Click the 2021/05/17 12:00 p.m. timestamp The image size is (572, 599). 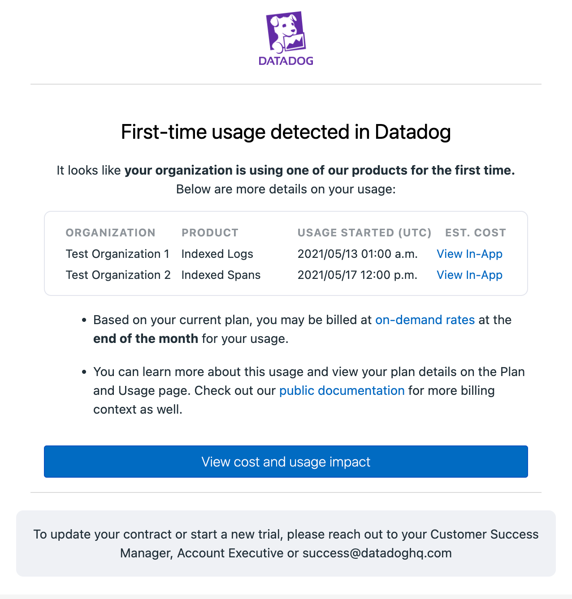pyautogui.click(x=358, y=275)
